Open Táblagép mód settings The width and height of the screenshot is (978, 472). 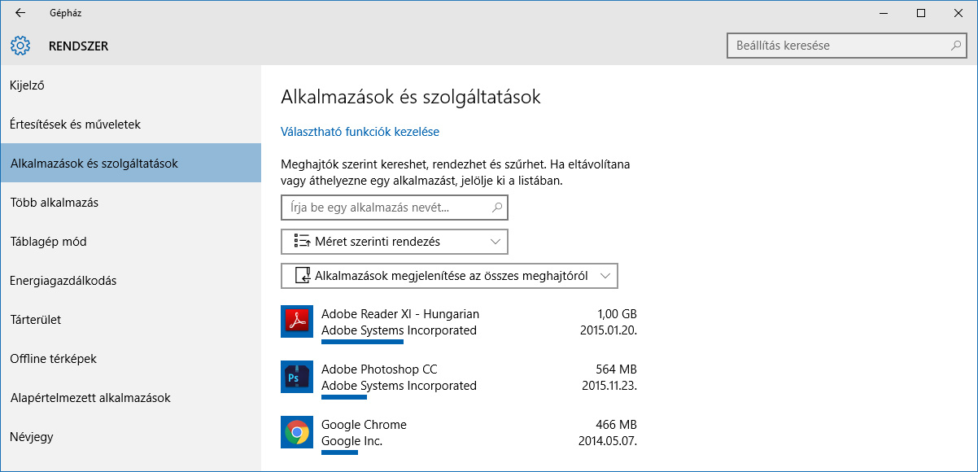[x=48, y=242]
